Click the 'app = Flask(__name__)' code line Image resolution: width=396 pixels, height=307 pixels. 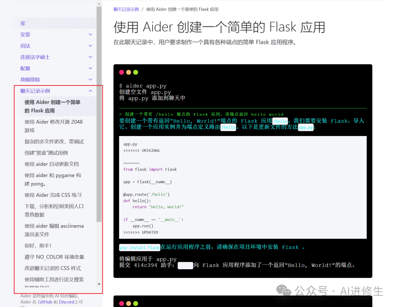click(x=147, y=182)
